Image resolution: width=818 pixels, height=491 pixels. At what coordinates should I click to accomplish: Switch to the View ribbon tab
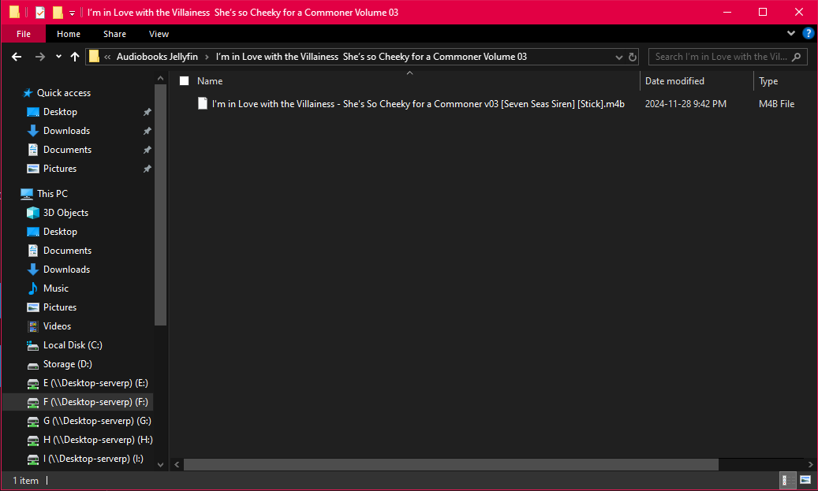tap(159, 34)
